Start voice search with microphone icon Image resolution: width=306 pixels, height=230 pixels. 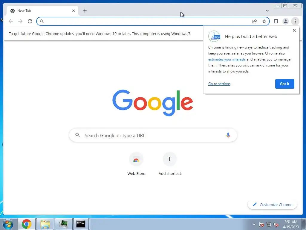(228, 135)
